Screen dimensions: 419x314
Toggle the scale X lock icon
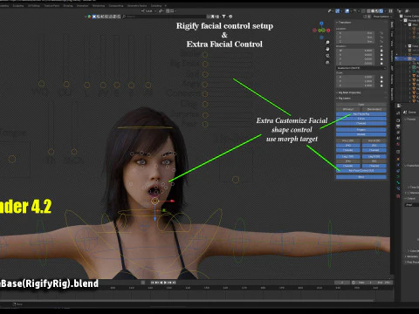coord(381,77)
